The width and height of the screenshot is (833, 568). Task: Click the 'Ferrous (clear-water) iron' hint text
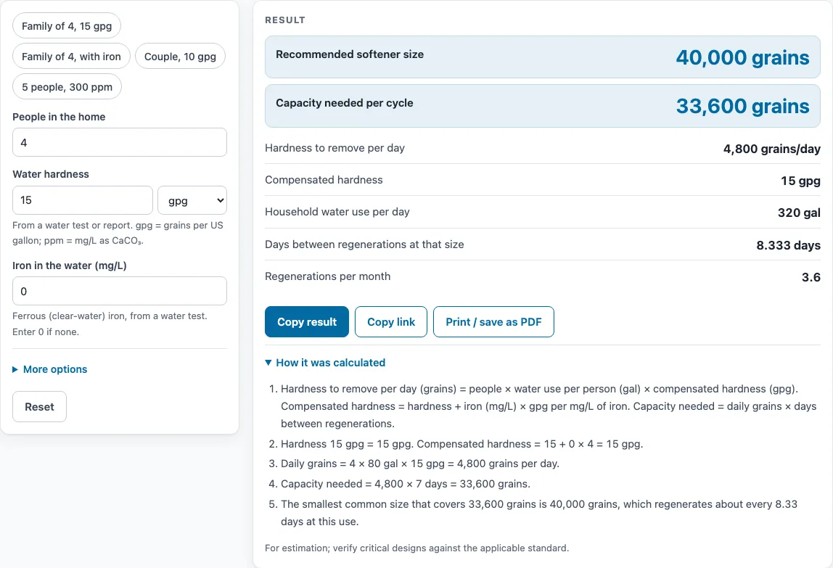point(110,324)
